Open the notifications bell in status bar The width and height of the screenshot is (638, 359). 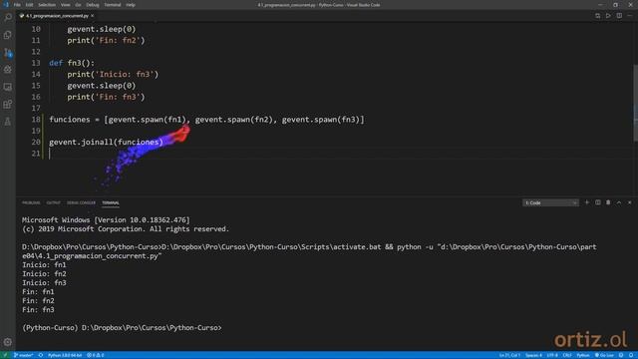tap(631, 355)
